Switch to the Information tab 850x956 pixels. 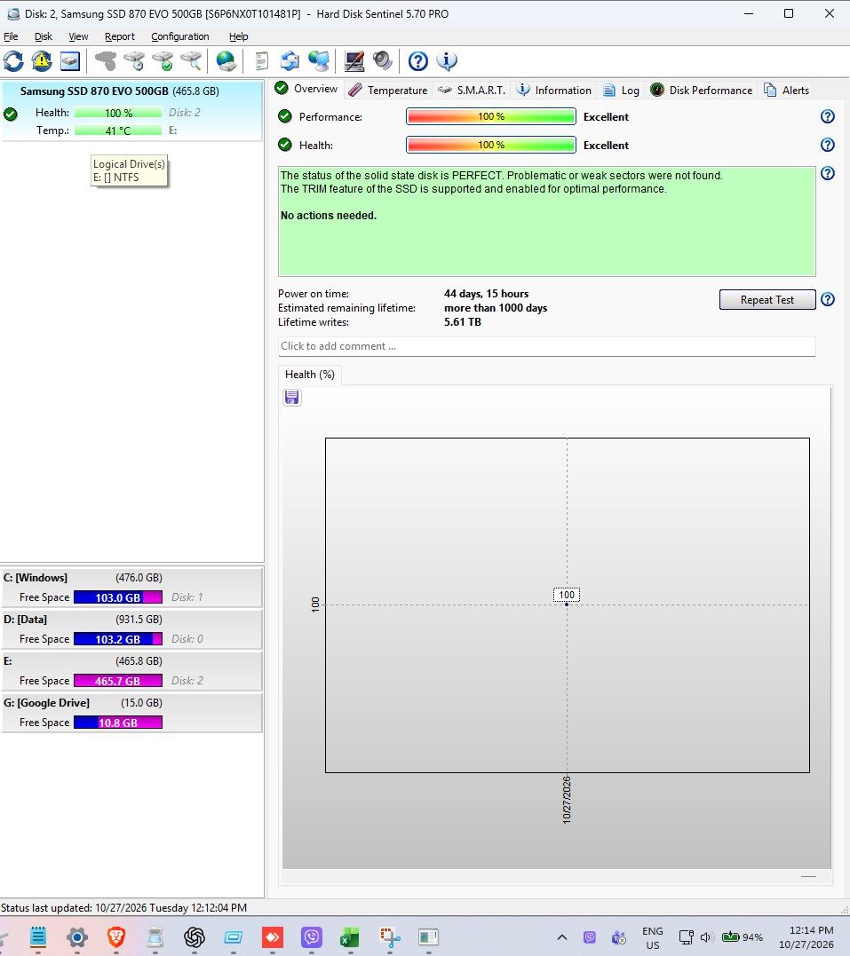[554, 91]
